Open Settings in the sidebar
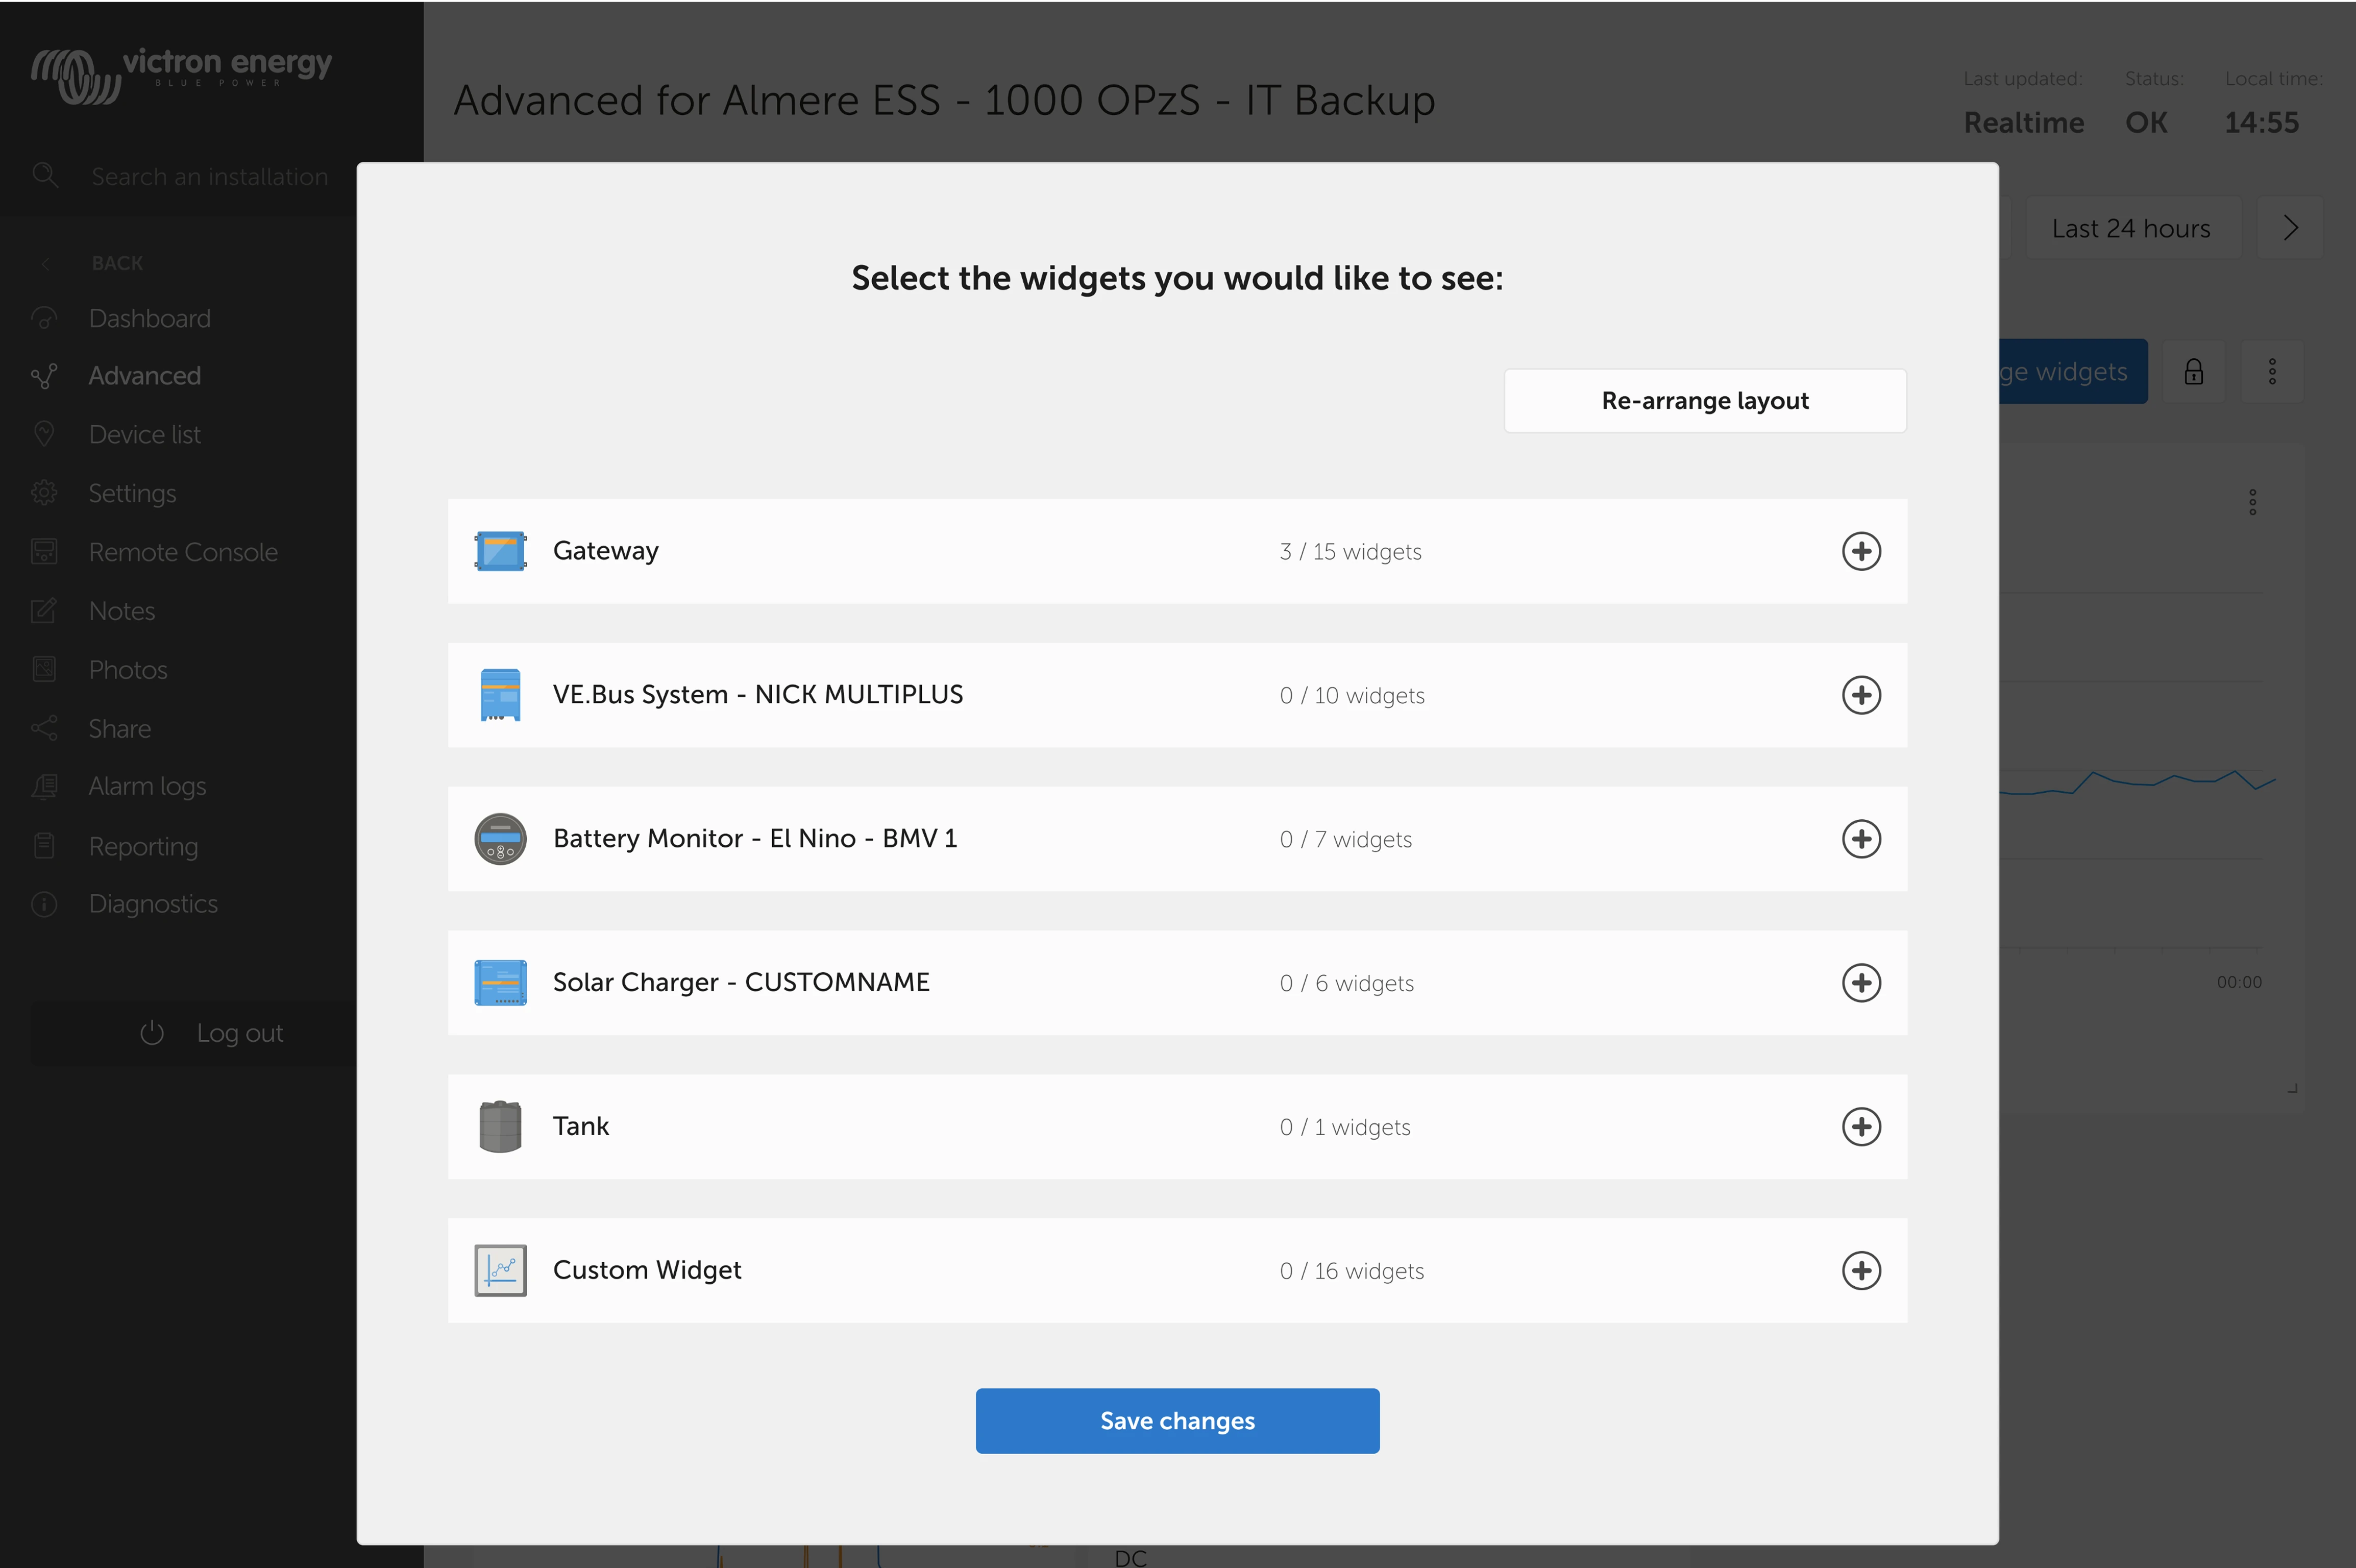 tap(132, 494)
